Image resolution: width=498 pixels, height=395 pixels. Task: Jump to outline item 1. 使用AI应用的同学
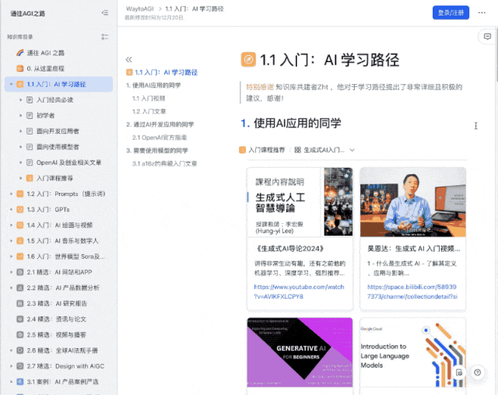pos(153,86)
